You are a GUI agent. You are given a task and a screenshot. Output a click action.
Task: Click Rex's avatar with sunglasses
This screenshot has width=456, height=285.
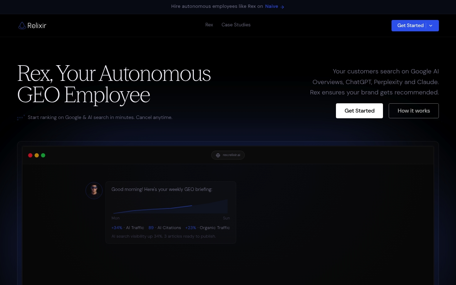(94, 191)
